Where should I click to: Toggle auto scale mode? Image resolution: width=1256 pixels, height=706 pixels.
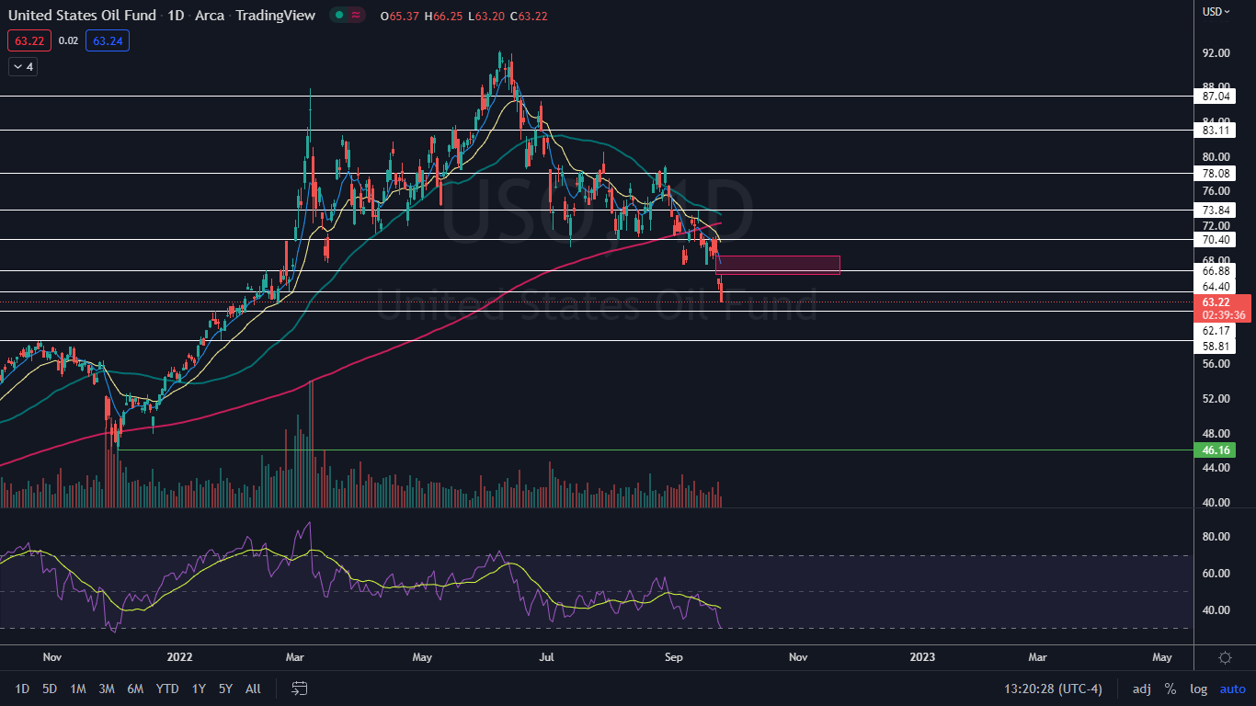[x=1233, y=689]
